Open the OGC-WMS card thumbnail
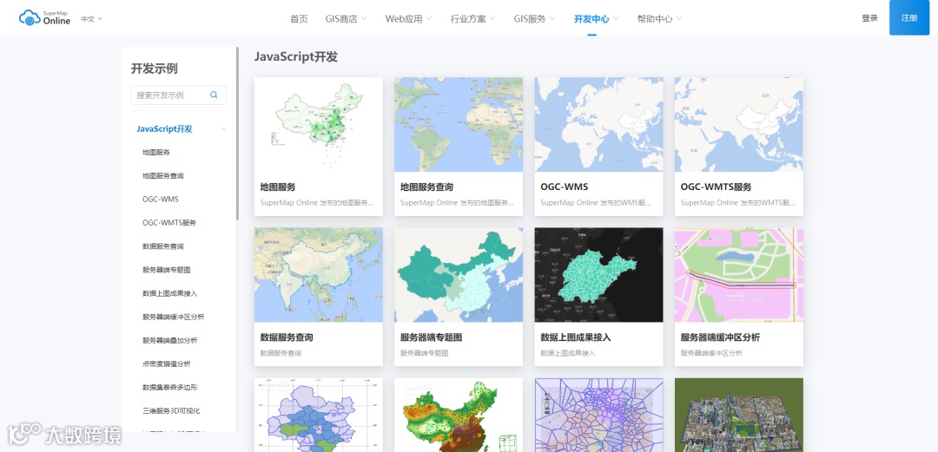Image resolution: width=938 pixels, height=452 pixels. [598, 124]
